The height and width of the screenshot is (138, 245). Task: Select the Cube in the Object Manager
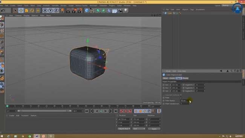[x=170, y=13]
